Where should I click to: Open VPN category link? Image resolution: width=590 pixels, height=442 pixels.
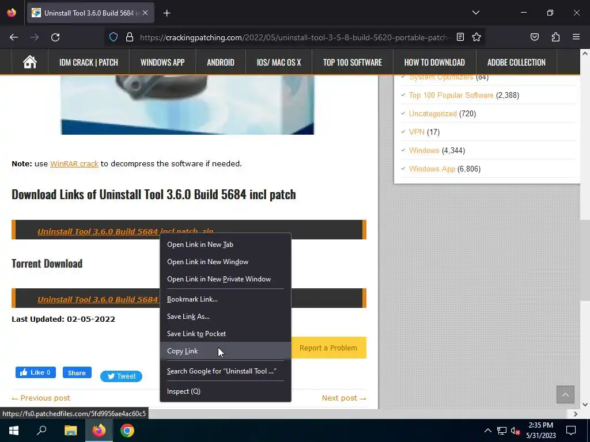pos(417,132)
